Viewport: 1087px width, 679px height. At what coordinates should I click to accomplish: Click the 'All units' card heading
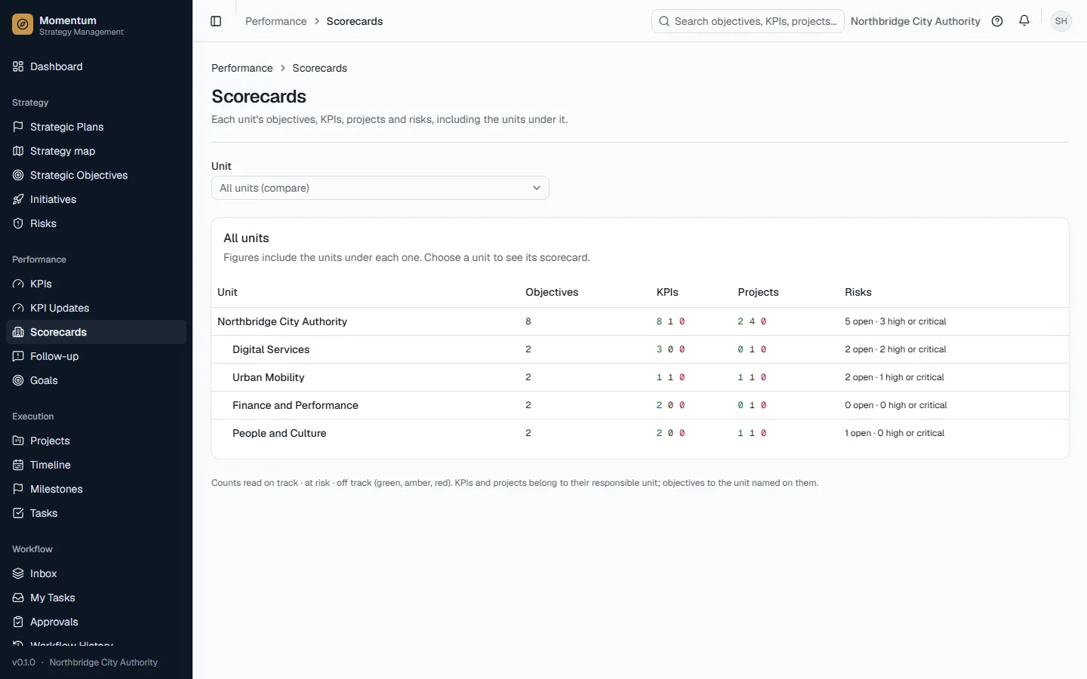pyautogui.click(x=246, y=238)
